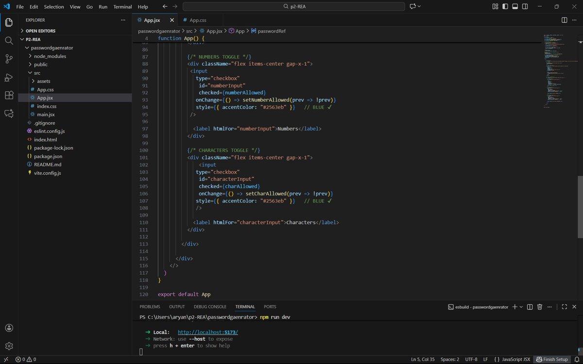Open editor More Actions ellipsis
The image size is (583, 364).
(574, 20)
